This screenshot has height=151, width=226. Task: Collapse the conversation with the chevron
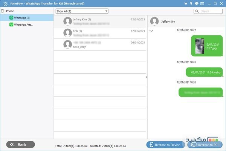(x=151, y=31)
